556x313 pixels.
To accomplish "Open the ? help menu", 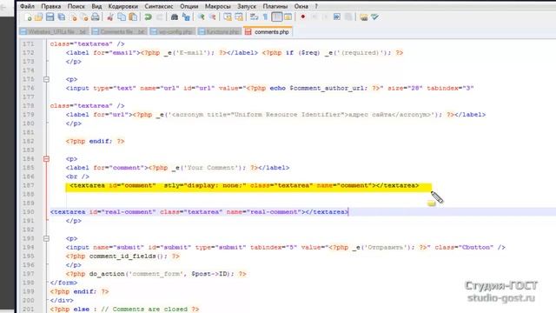I will coord(316,6).
